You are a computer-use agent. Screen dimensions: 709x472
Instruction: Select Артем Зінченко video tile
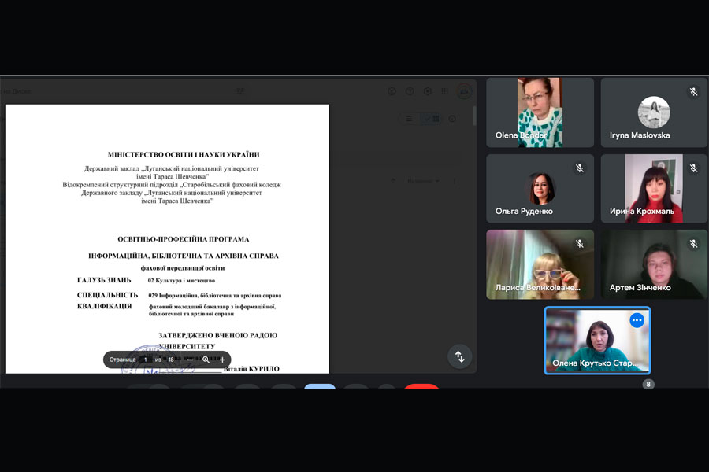pos(654,264)
